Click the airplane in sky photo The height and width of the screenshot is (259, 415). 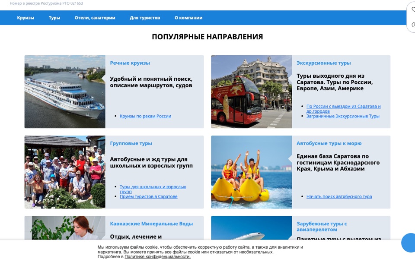coord(252,228)
